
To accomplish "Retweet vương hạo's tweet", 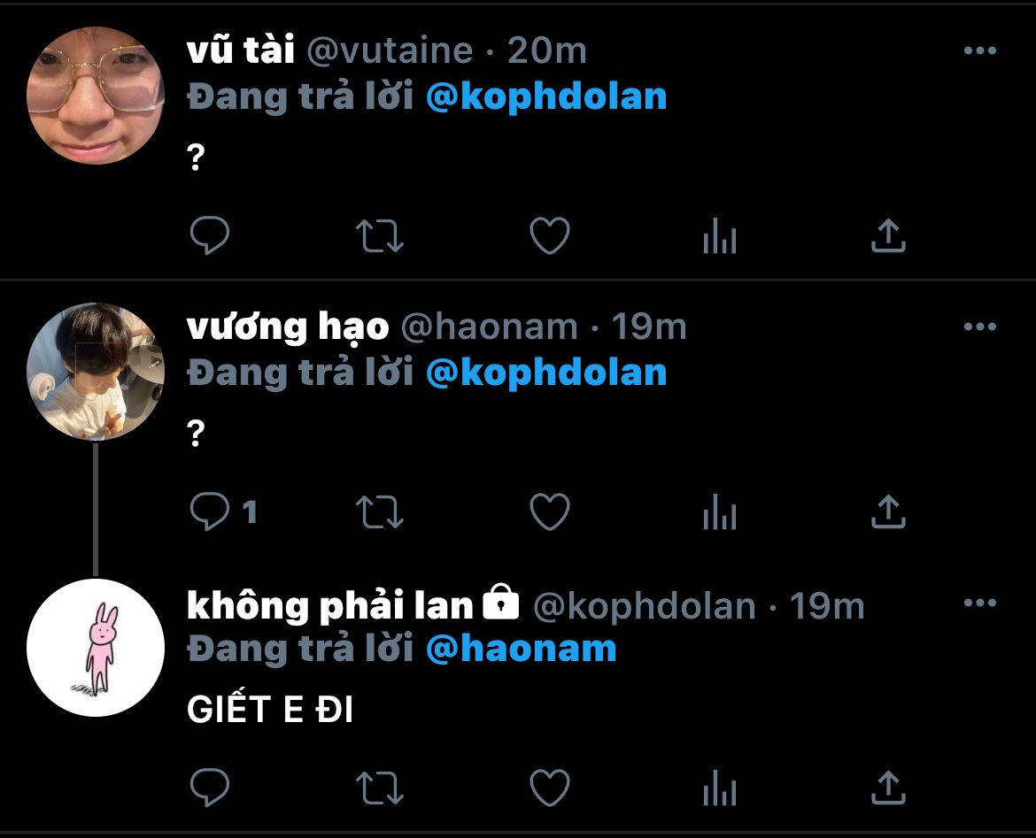I will (x=380, y=511).
